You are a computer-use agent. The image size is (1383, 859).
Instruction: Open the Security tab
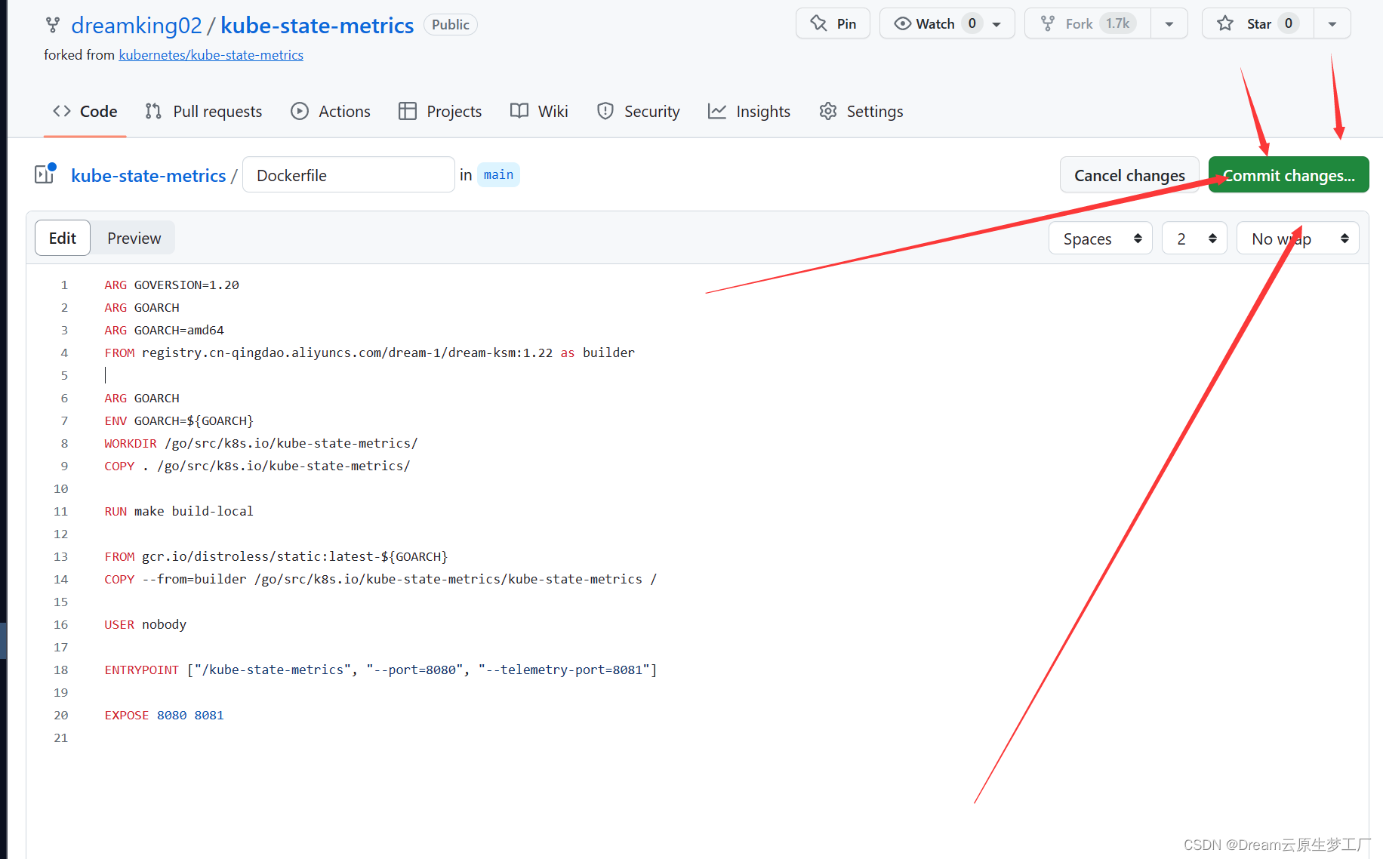coord(639,111)
